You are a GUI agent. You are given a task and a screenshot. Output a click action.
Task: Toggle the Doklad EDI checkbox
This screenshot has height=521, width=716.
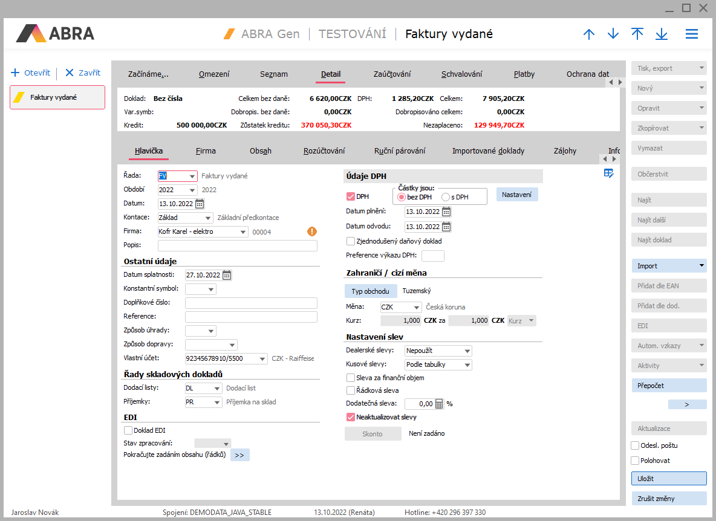point(128,430)
